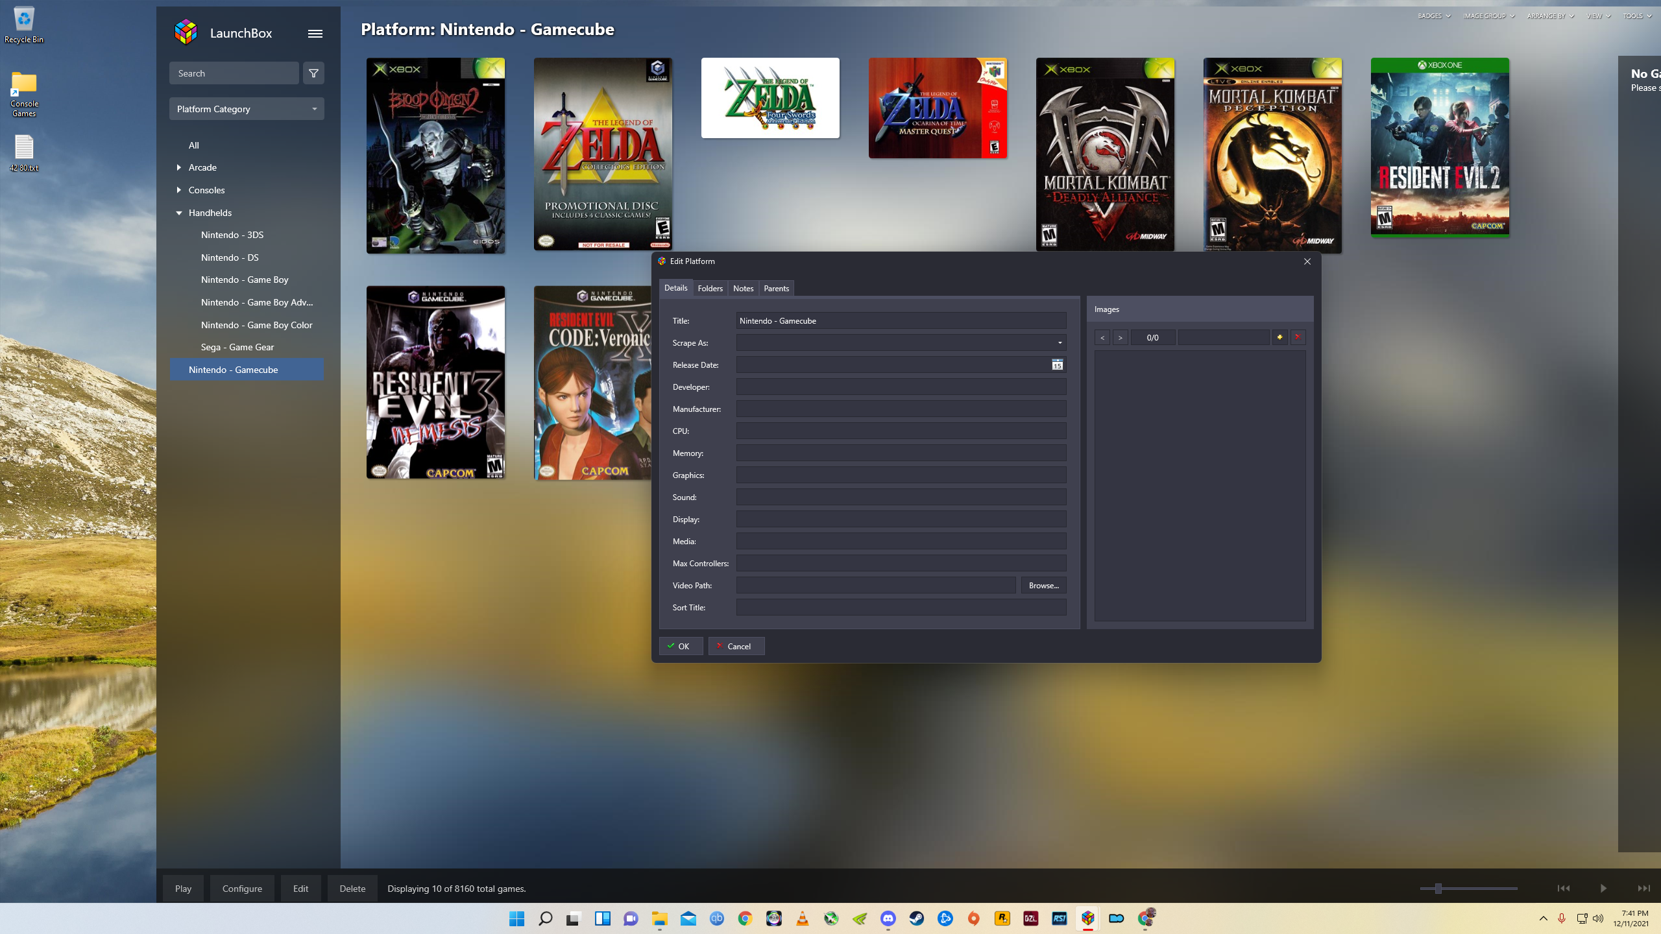Open VLC media player from taskbar
Viewport: 1661px width, 934px height.
click(803, 918)
